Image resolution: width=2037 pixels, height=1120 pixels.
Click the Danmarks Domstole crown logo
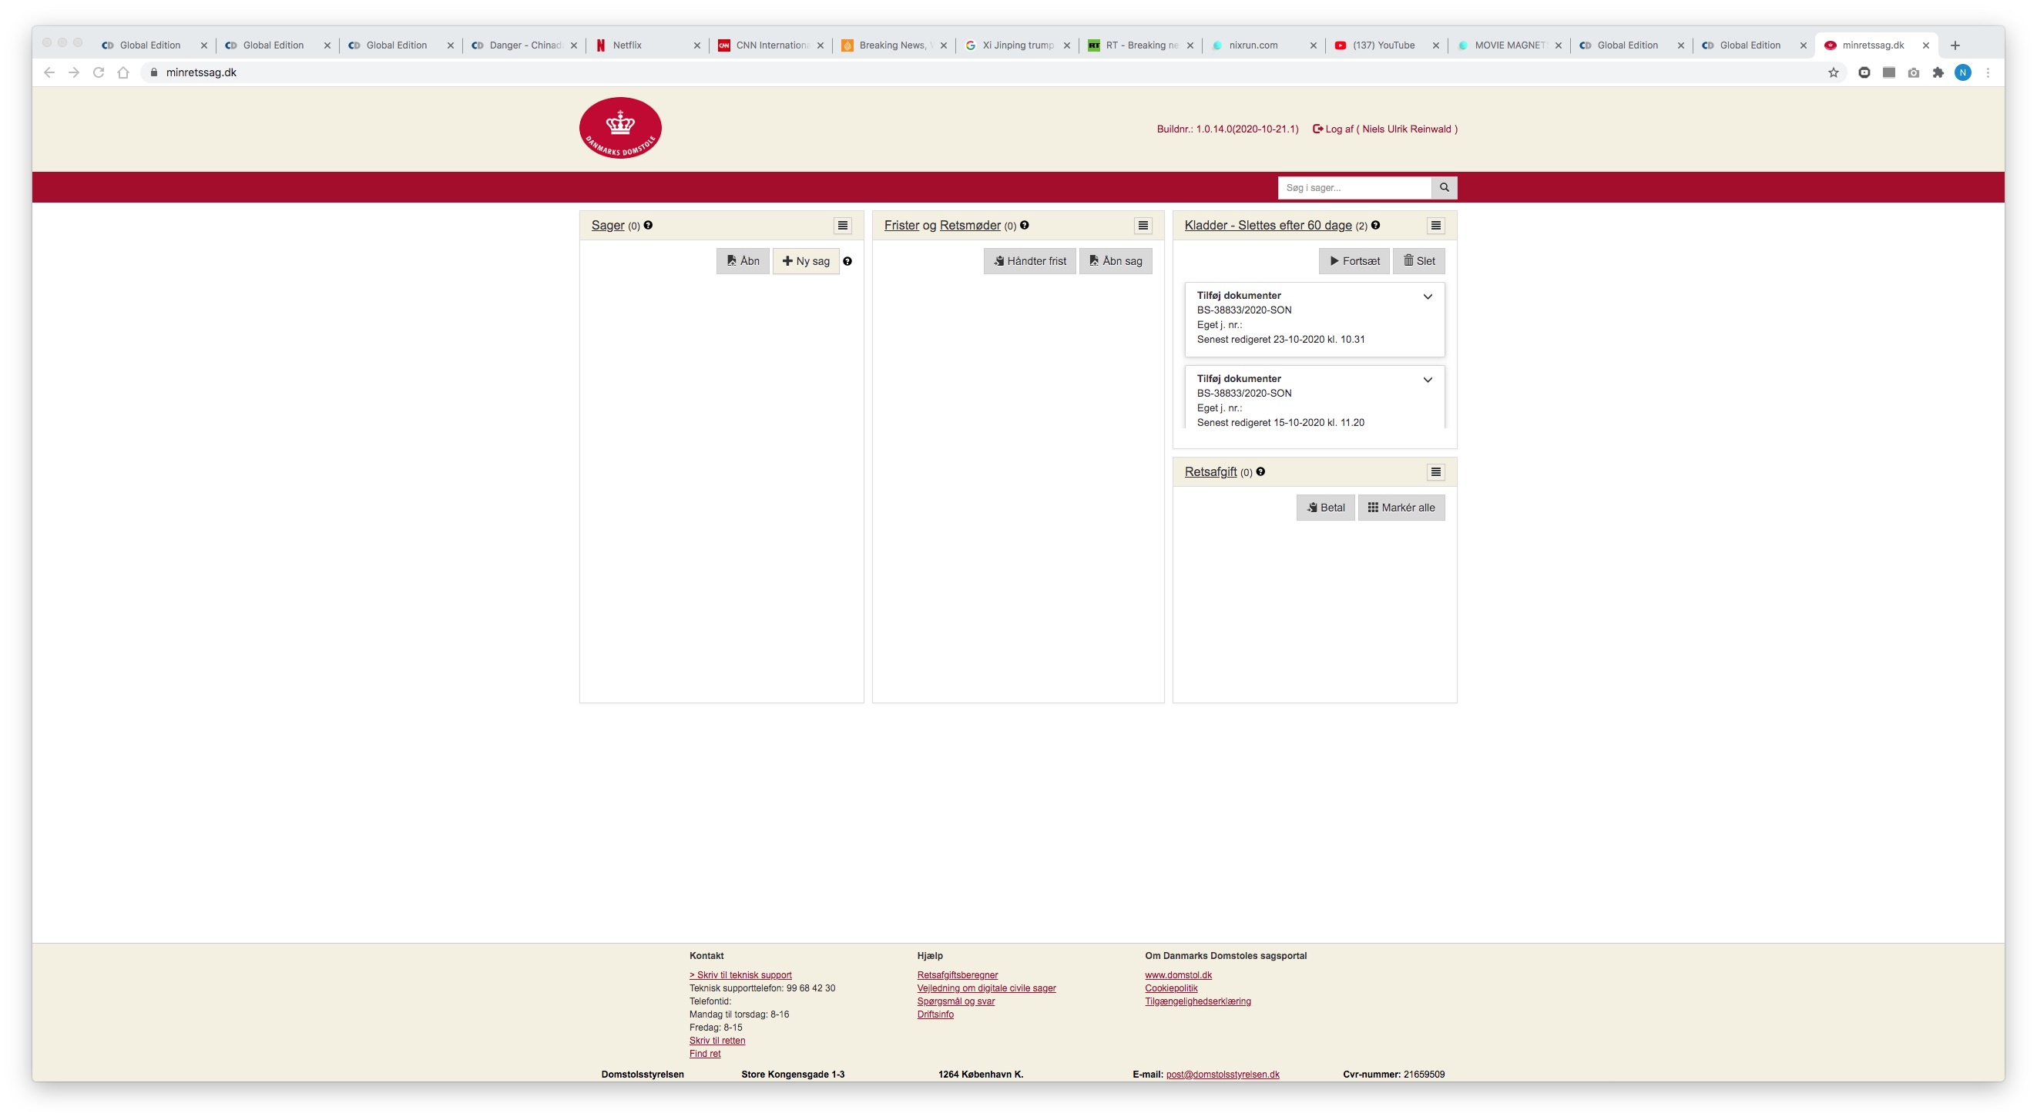click(x=620, y=128)
